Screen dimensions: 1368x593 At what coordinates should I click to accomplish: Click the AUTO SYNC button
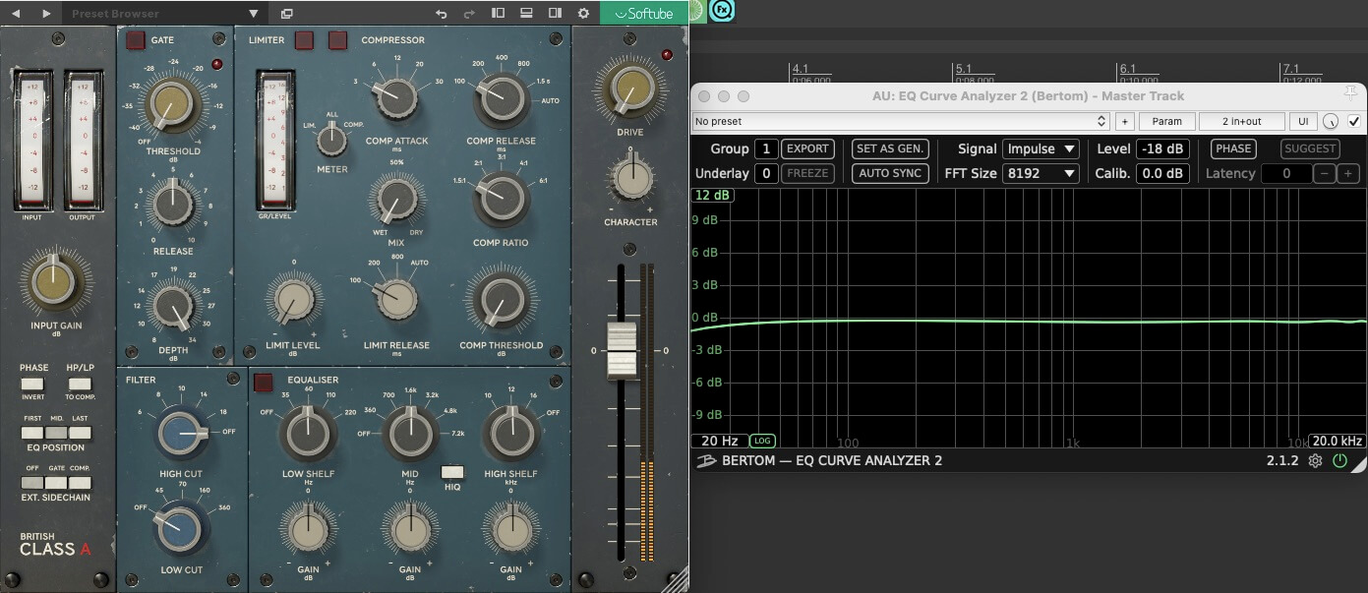click(889, 173)
